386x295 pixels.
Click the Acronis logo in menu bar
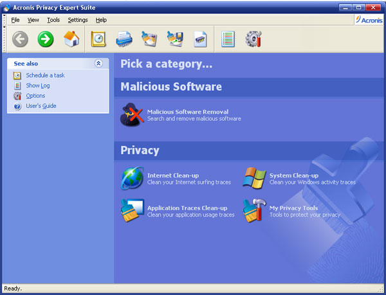[369, 20]
